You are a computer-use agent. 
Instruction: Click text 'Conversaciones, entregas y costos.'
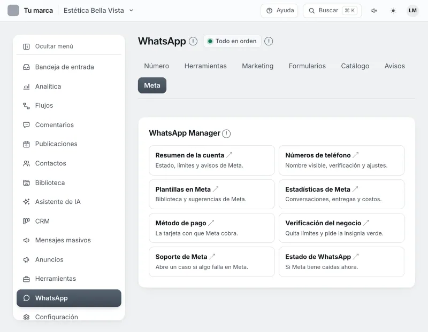[x=333, y=200]
